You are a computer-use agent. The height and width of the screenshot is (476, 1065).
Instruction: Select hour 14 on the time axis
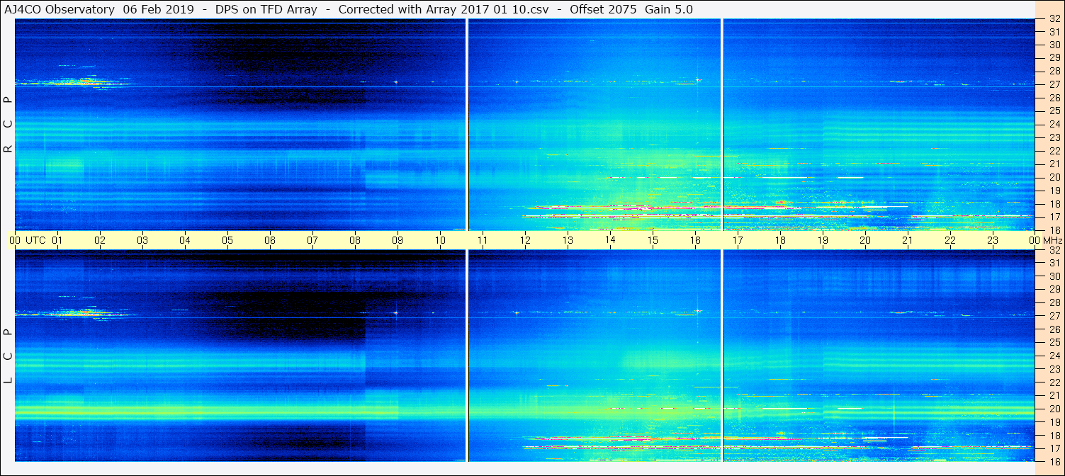click(x=610, y=240)
